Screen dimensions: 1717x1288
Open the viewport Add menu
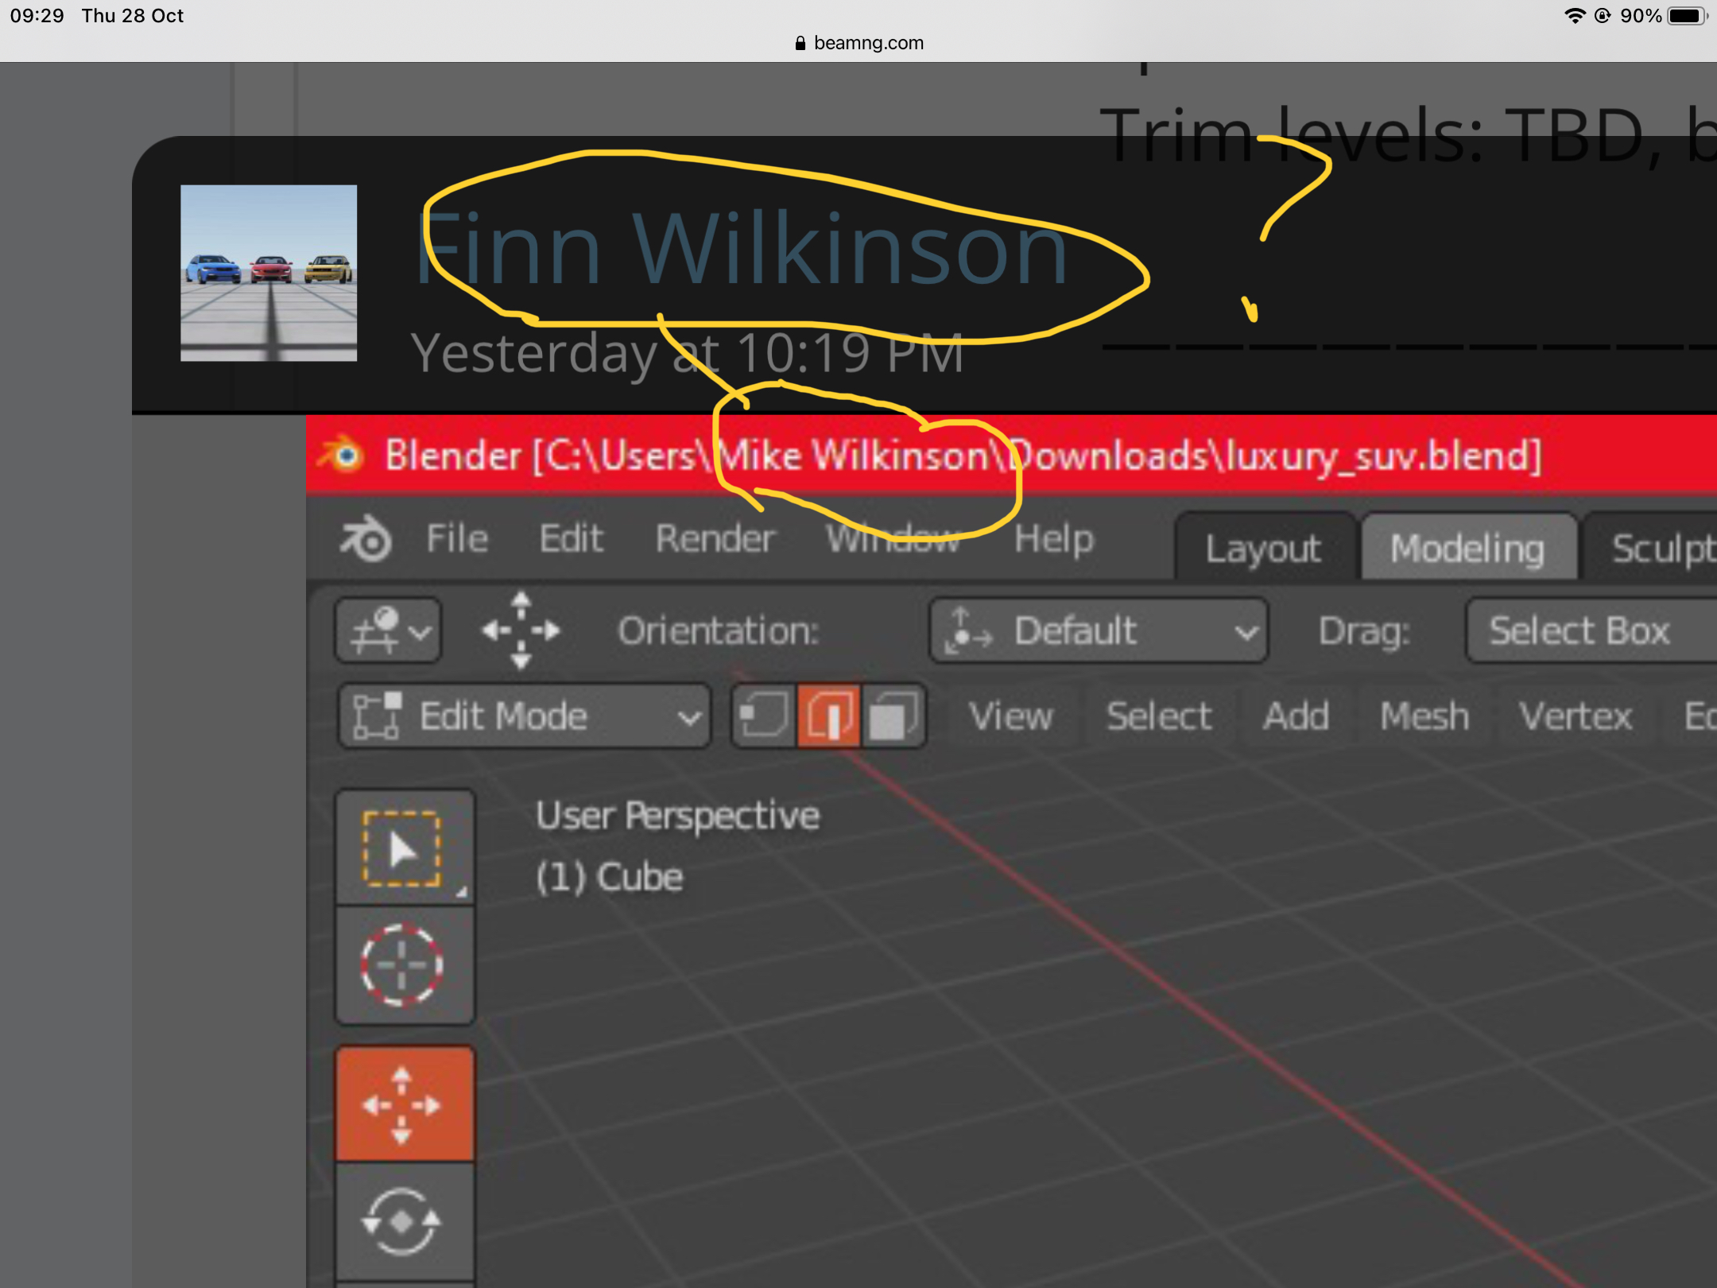point(1296,716)
